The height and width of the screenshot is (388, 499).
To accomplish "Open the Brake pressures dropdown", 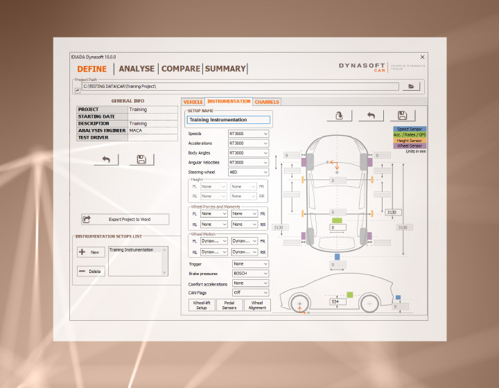I will 250,274.
